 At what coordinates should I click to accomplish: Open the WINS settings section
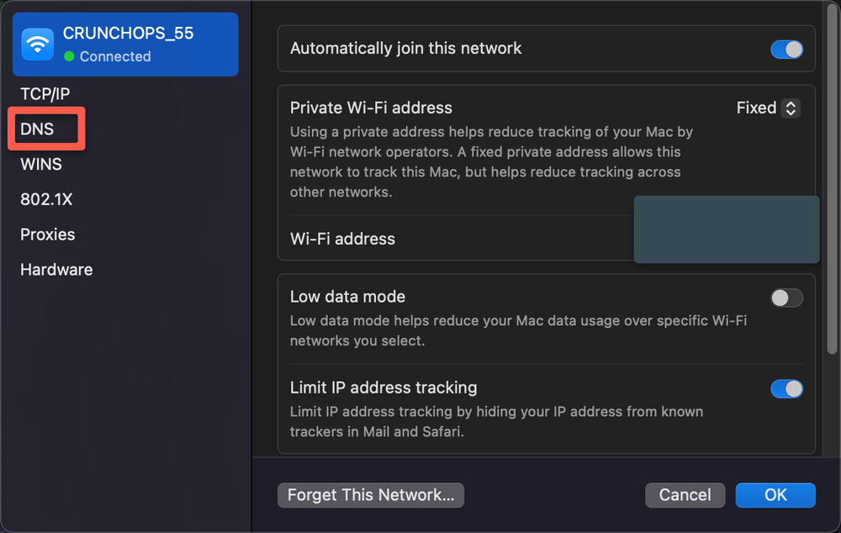pyautogui.click(x=40, y=164)
